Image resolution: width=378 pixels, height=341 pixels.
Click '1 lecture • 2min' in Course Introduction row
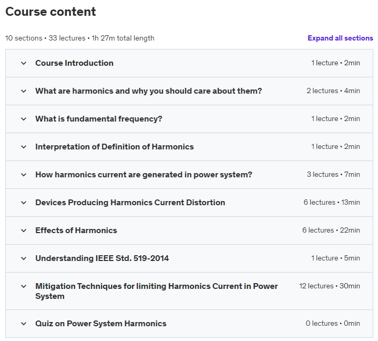(335, 63)
